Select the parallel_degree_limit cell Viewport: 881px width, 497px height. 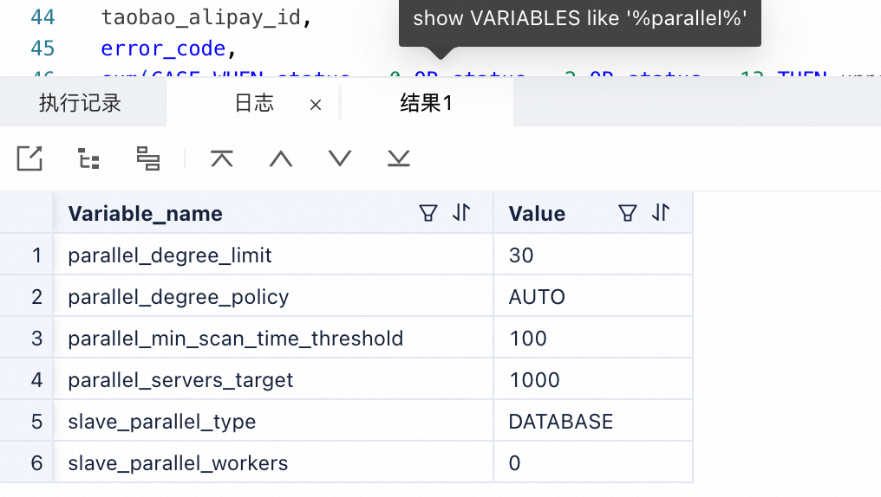(x=273, y=255)
